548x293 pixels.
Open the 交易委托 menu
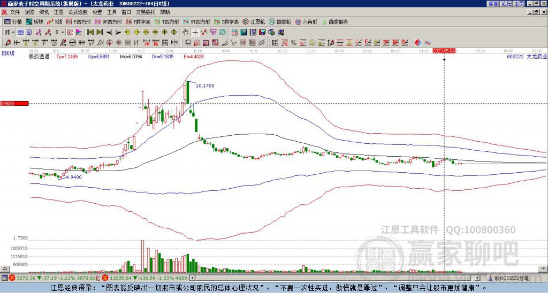point(146,12)
